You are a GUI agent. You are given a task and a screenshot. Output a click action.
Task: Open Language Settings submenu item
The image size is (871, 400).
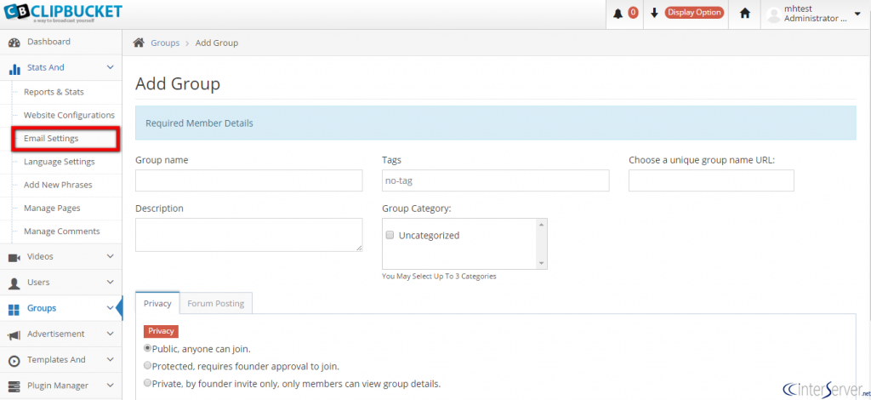59,162
